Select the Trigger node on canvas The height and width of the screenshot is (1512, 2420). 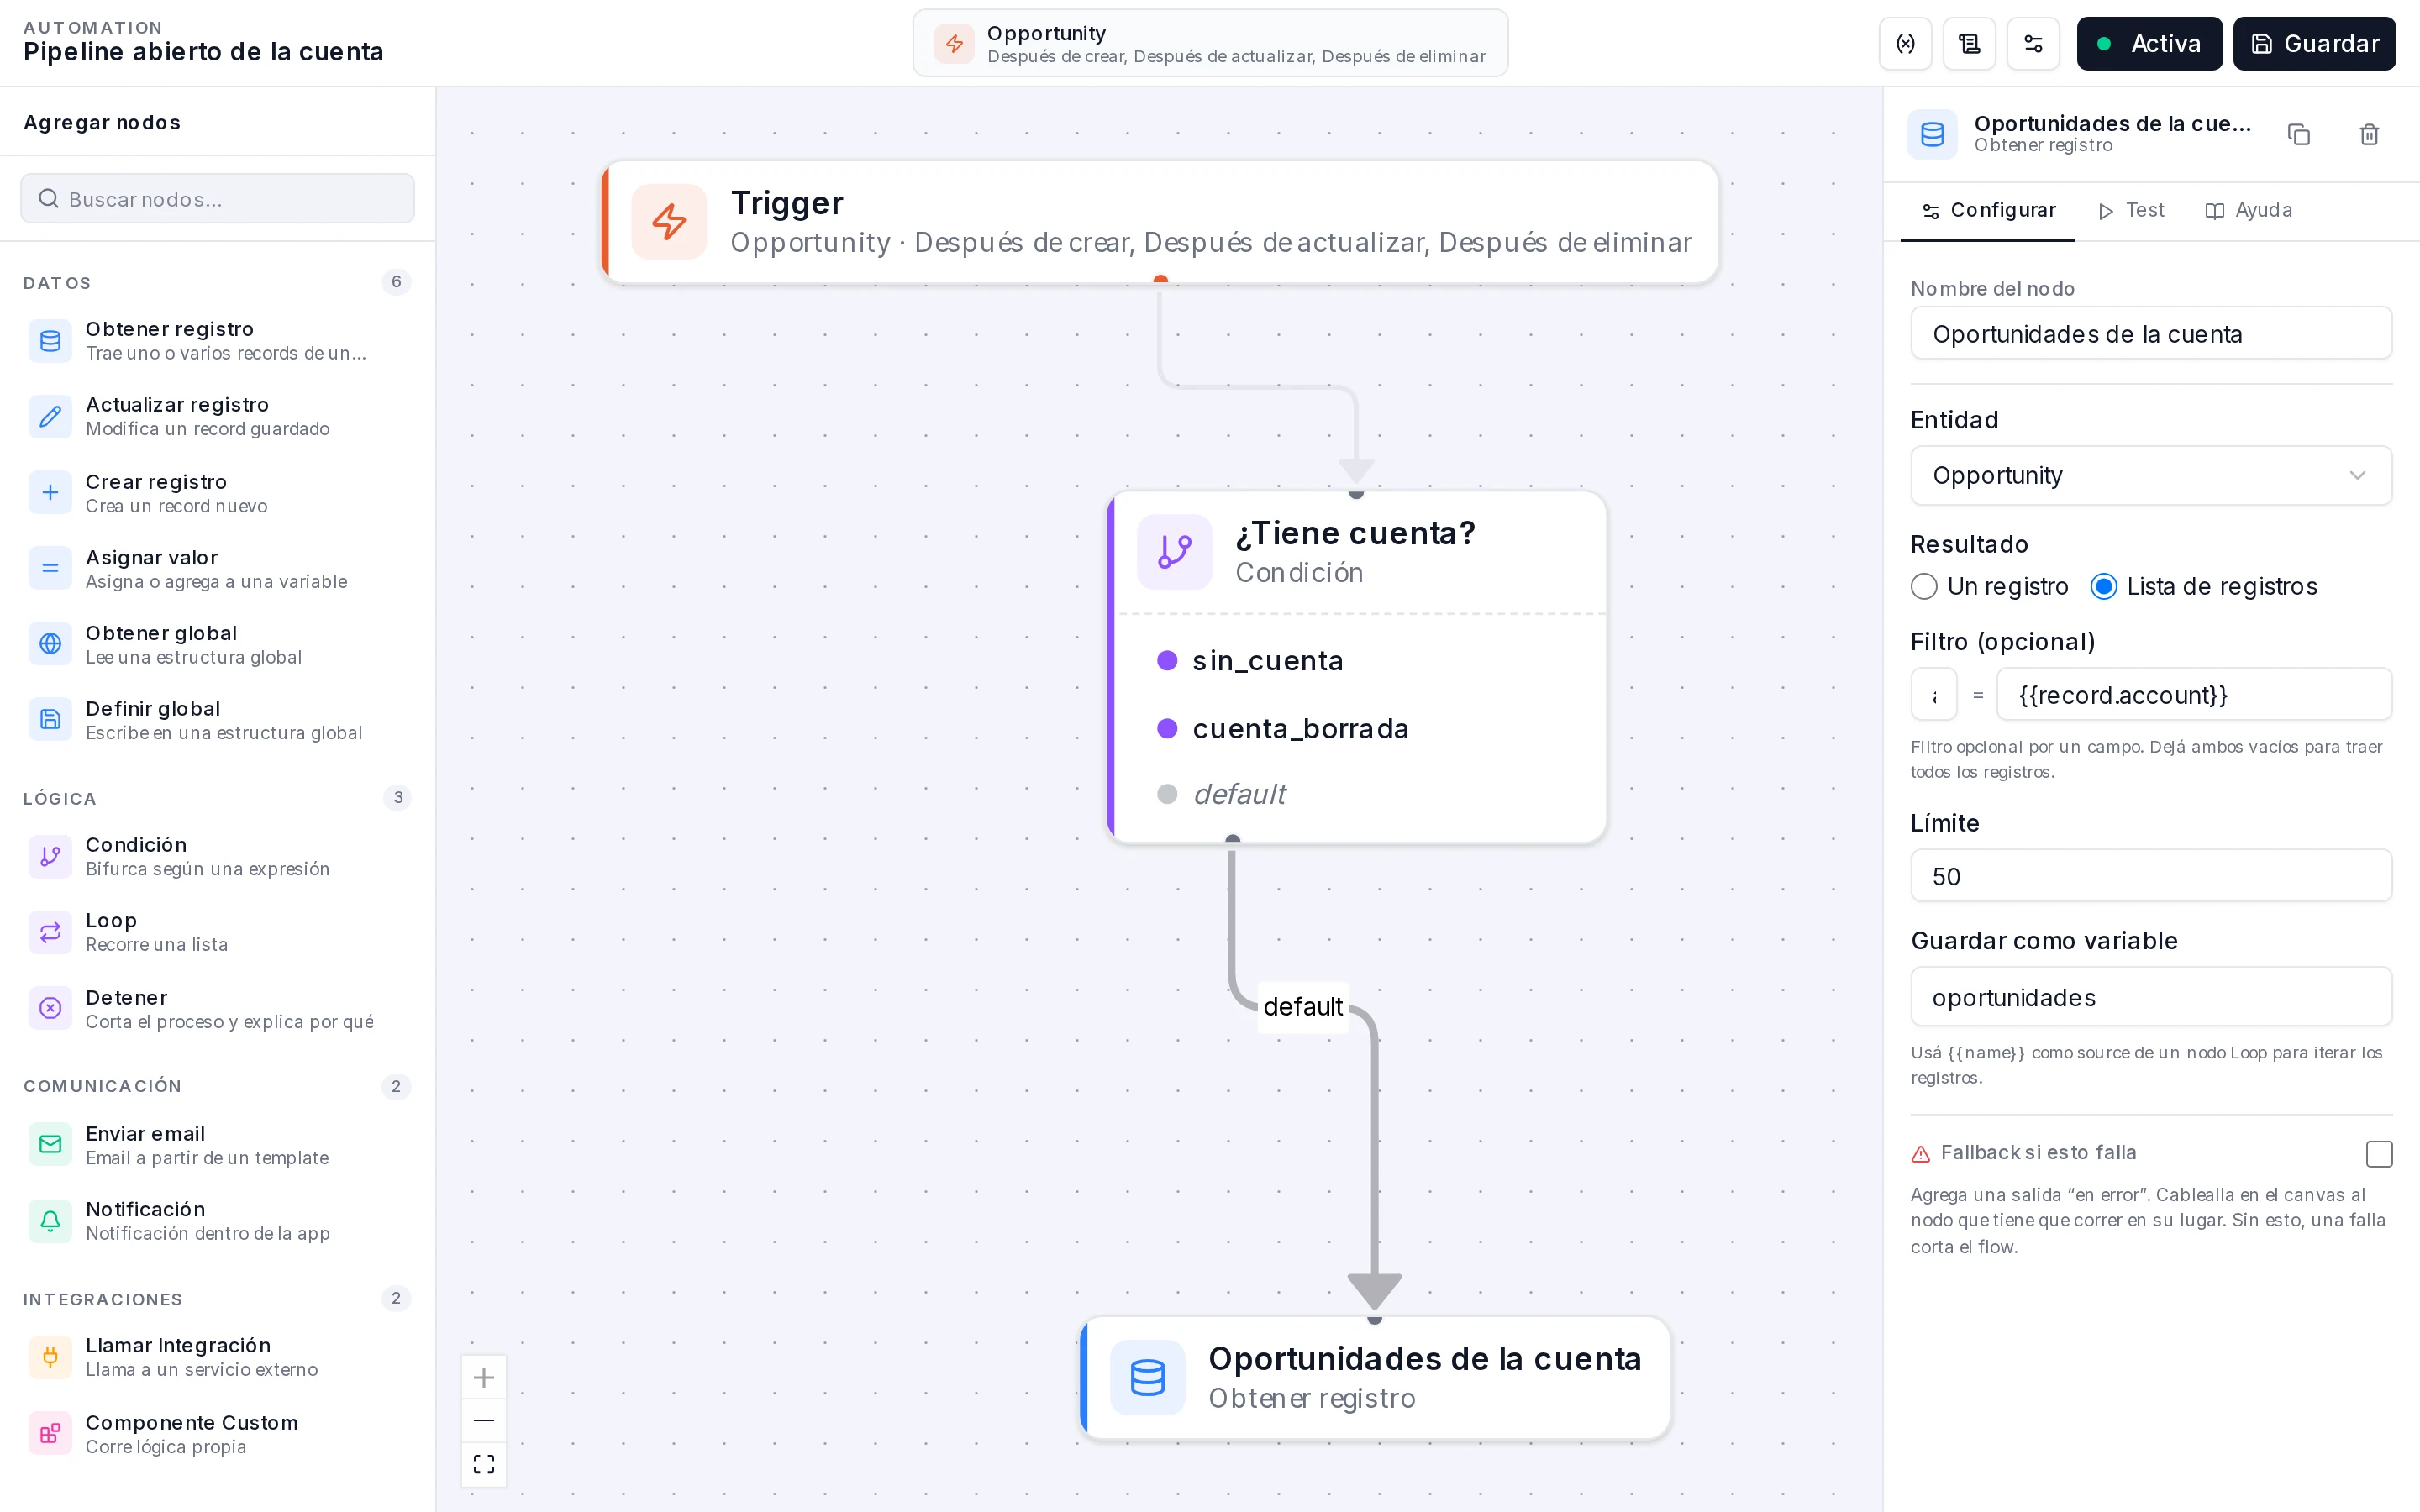tap(1160, 222)
